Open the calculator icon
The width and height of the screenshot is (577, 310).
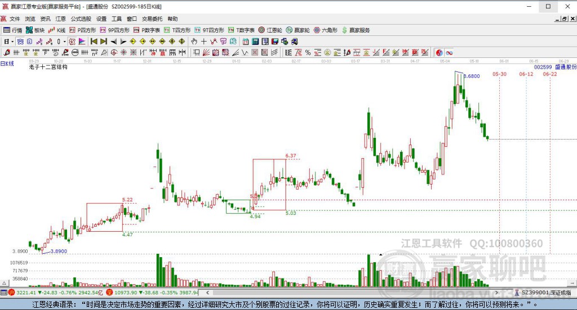point(255,42)
